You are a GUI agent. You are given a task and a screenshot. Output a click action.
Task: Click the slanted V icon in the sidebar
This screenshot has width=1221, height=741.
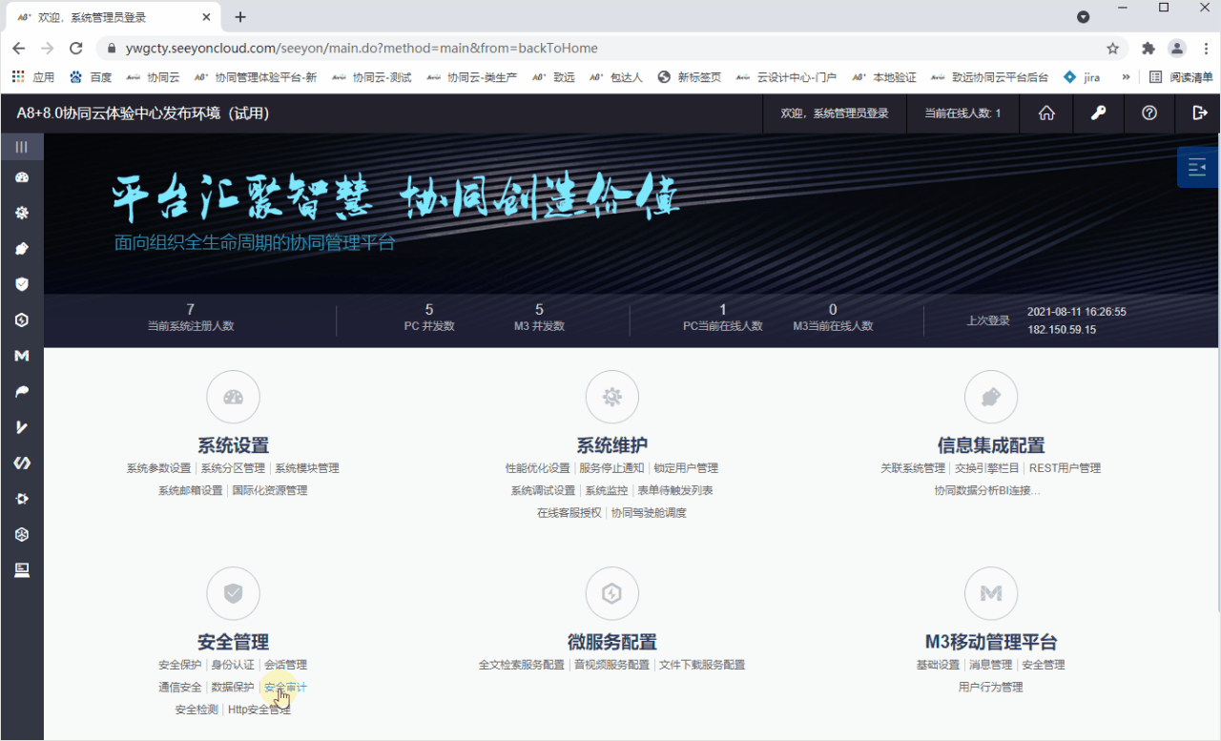(x=21, y=427)
